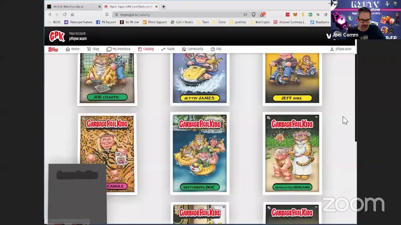The image size is (401, 225).
Task: Close the DIGITAL Mixed media tab
Action: 100,7
